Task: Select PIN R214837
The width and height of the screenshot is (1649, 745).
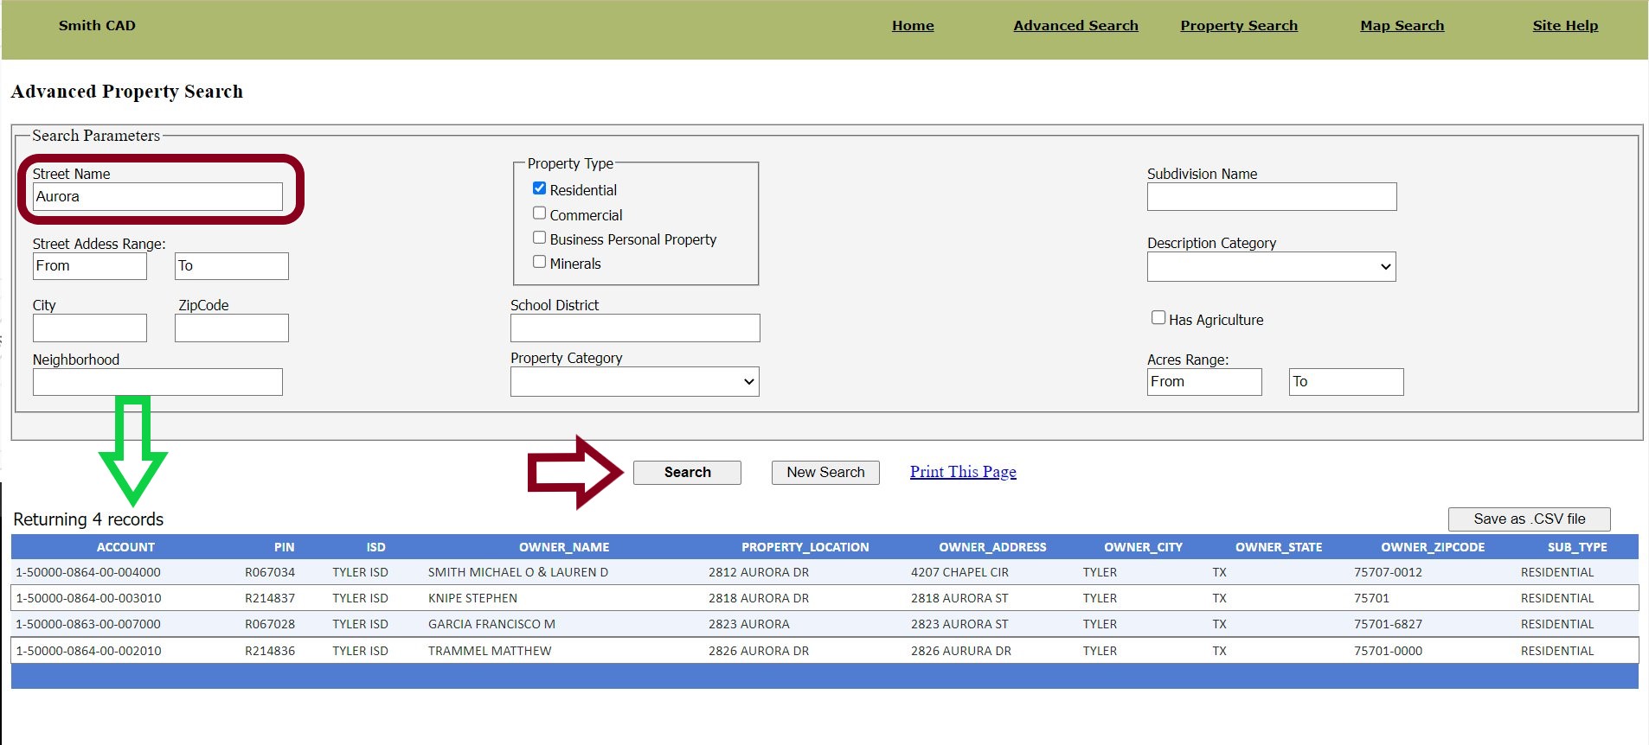Action: pos(270,598)
